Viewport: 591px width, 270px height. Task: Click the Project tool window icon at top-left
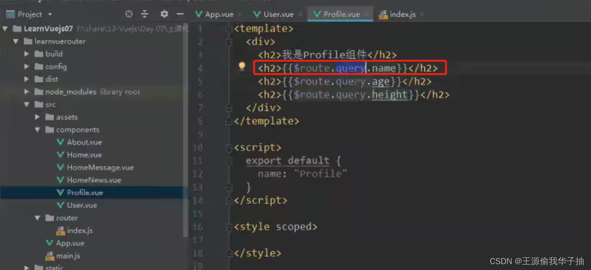pos(9,14)
